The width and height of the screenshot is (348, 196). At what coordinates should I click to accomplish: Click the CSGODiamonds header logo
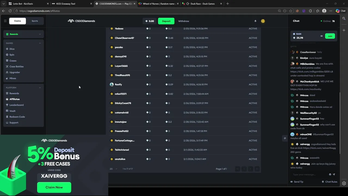tap(82, 21)
